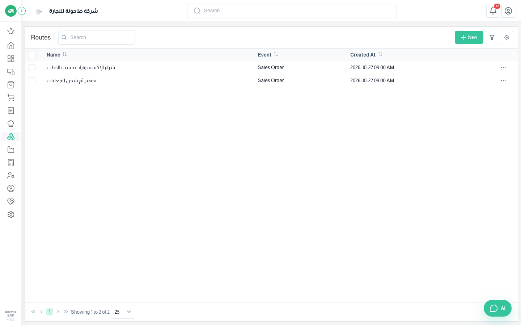Image resolution: width=521 pixels, height=326 pixels.
Task: Go to next page arrow
Action: coord(58,312)
